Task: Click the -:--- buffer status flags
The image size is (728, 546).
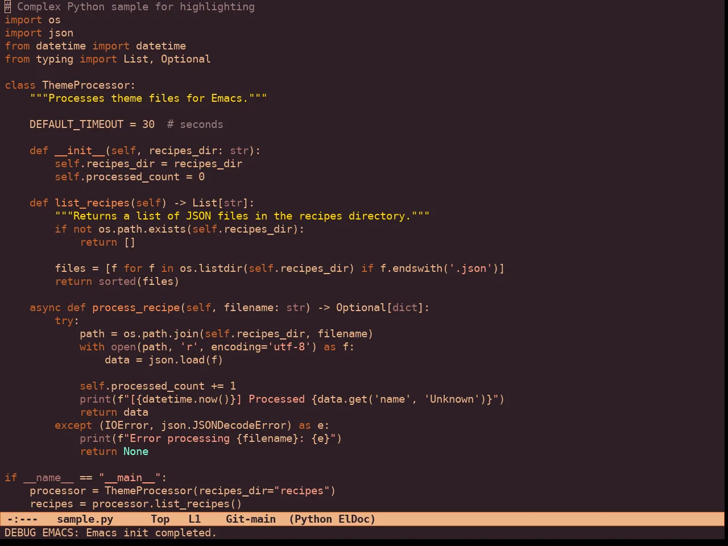Action: point(22,519)
